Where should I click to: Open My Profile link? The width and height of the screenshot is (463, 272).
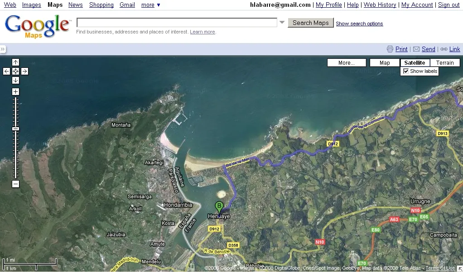(x=328, y=5)
